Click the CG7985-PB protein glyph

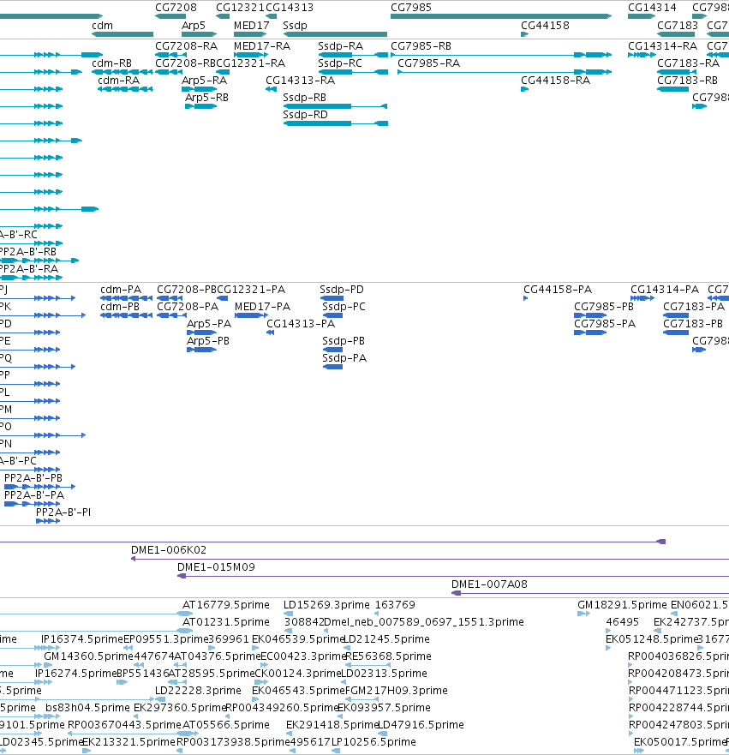click(x=590, y=315)
